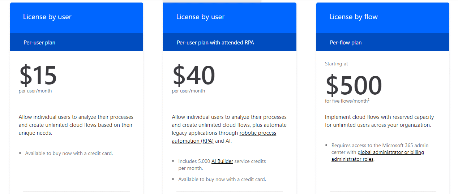The height and width of the screenshot is (194, 458).
Task: Click 'Includes 5,000 AI Builder service credits' bullet
Action: point(222,164)
